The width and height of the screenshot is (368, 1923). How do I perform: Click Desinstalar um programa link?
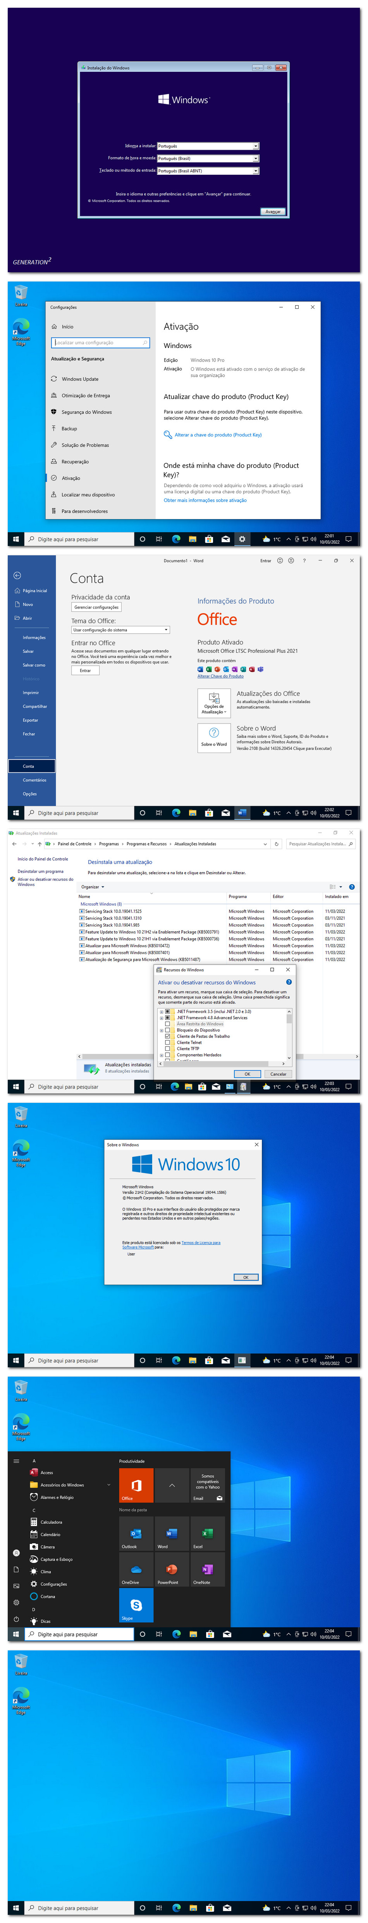40,871
